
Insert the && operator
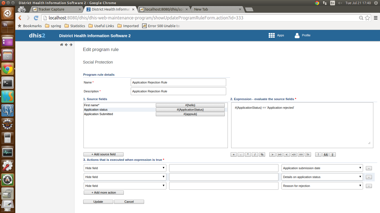pos(325,155)
